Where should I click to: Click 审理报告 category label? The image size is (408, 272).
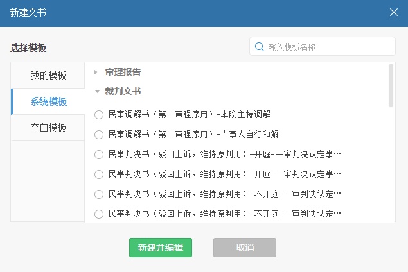pos(123,72)
